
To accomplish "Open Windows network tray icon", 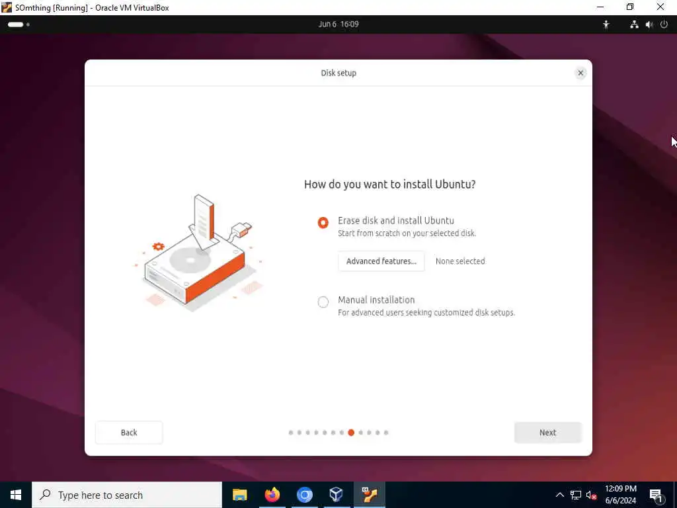I will coord(576,495).
